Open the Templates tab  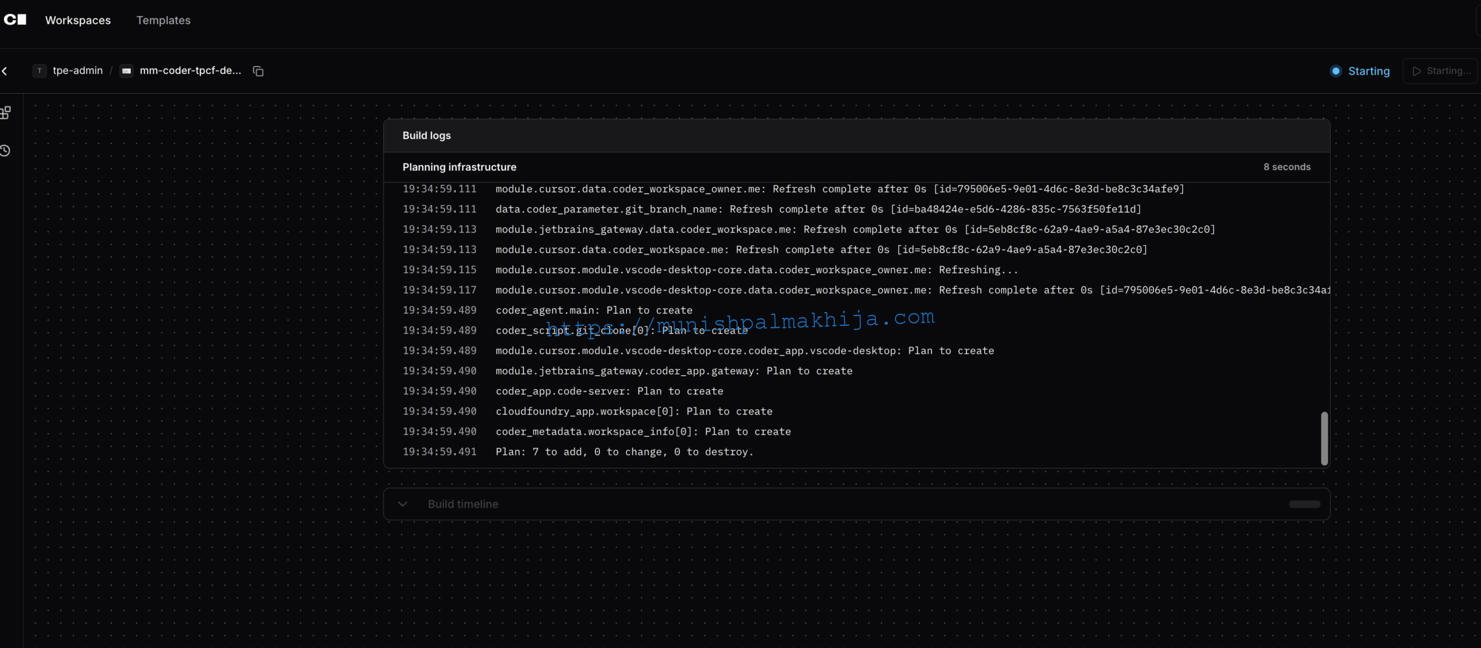(x=163, y=20)
